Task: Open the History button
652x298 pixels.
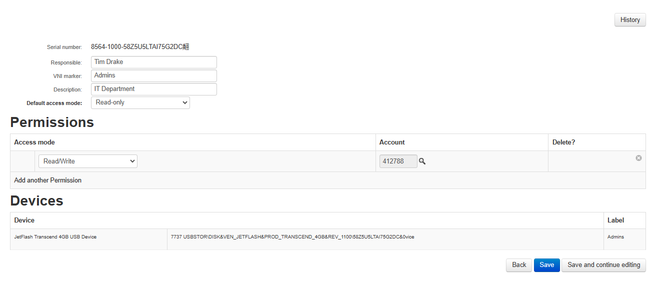Action: pyautogui.click(x=629, y=19)
